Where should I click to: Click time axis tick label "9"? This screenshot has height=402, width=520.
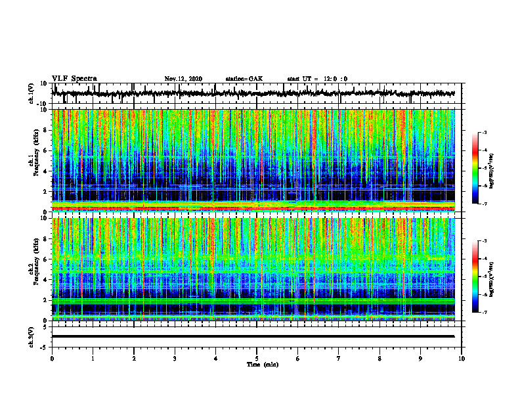coord(420,359)
